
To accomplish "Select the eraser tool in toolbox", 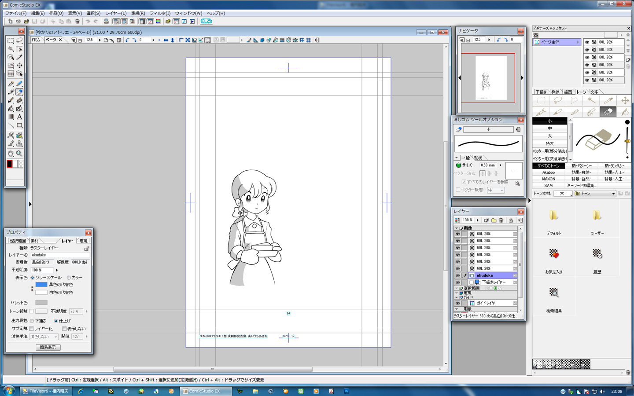I will click(x=19, y=92).
